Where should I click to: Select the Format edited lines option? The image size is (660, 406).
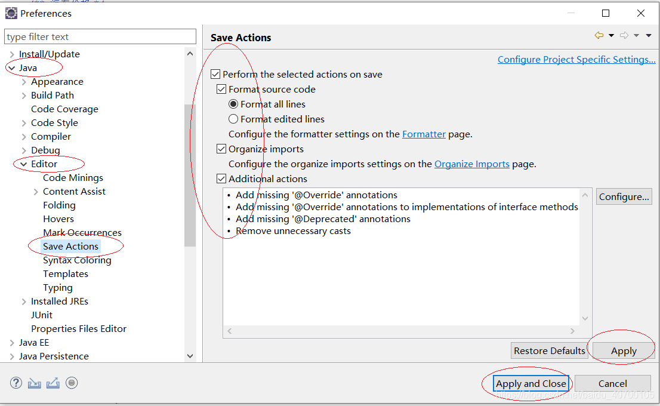[233, 119]
